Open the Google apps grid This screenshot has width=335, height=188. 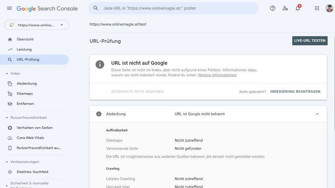click(317, 8)
